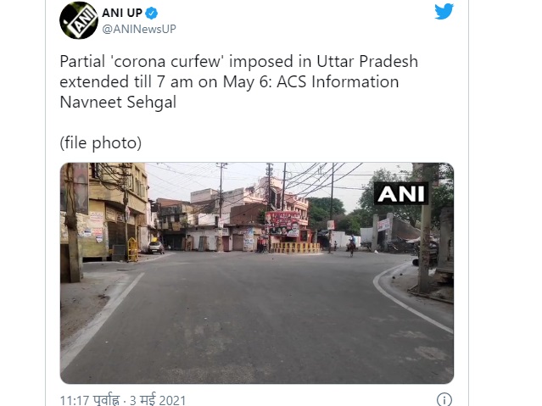Screen dimensions: 542x406
Task: Click the Twitter bird logo
Action: (x=444, y=11)
